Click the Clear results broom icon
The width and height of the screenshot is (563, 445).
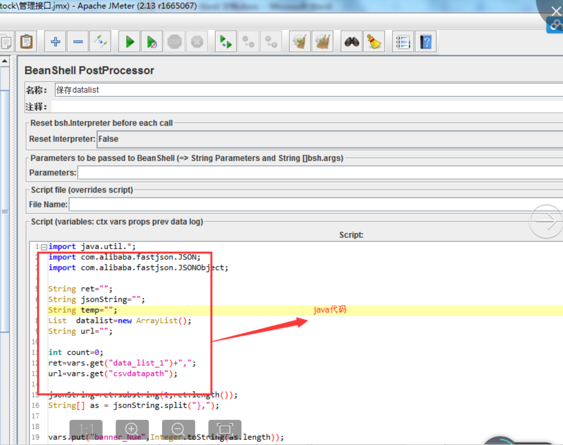(x=300, y=42)
